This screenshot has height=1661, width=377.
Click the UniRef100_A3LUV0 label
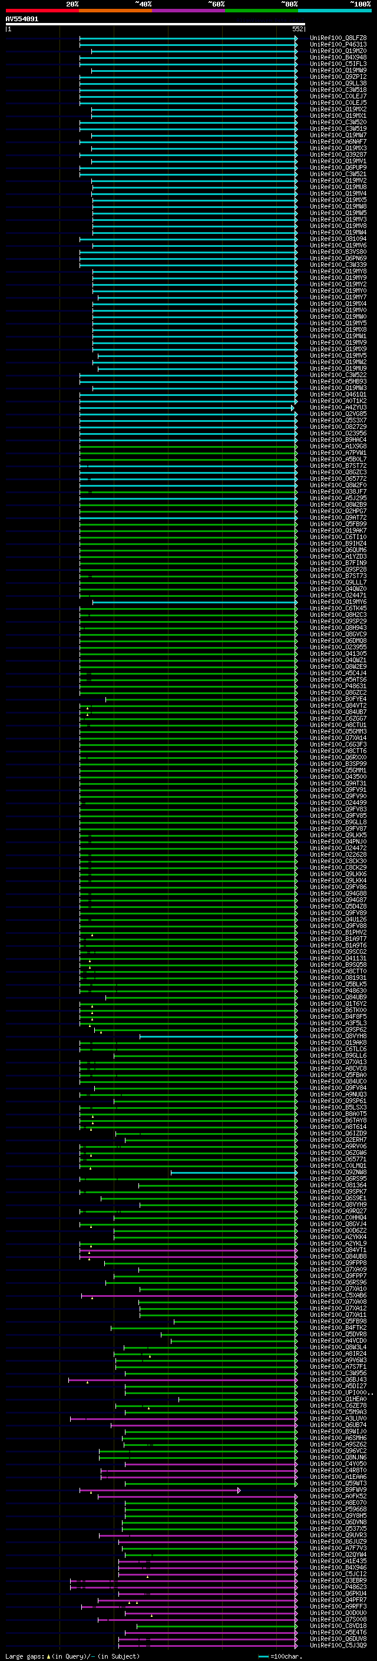(x=338, y=1419)
